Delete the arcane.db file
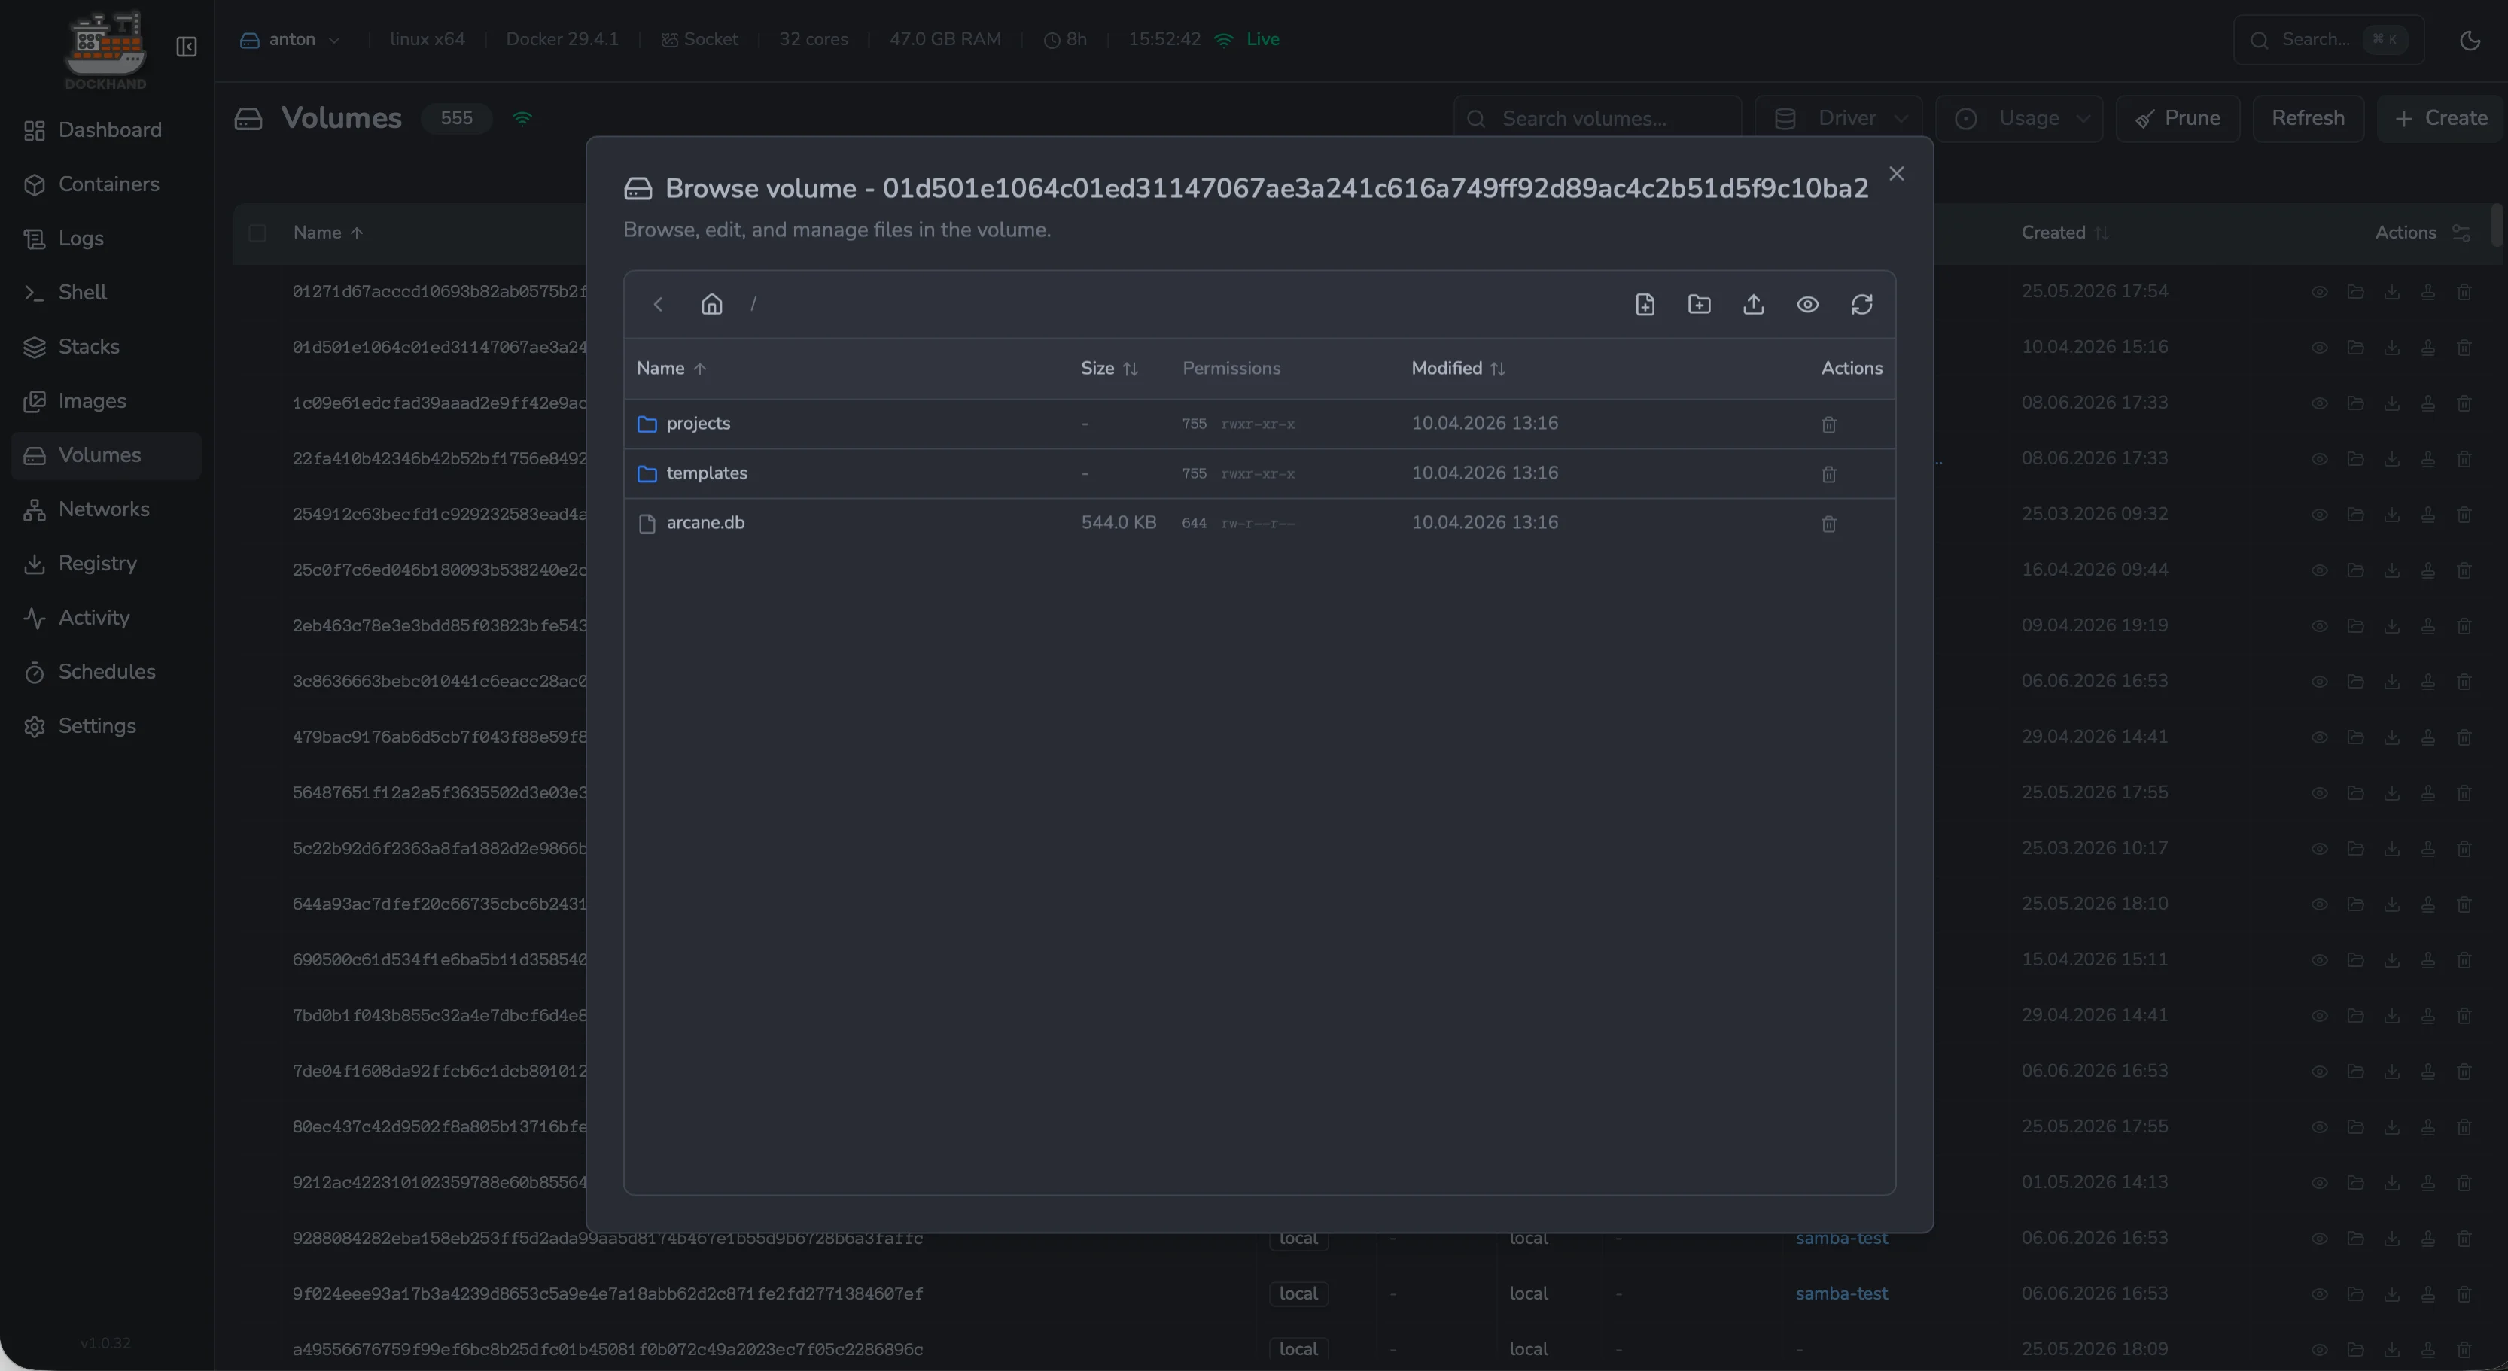This screenshot has width=2508, height=1371. (1828, 524)
